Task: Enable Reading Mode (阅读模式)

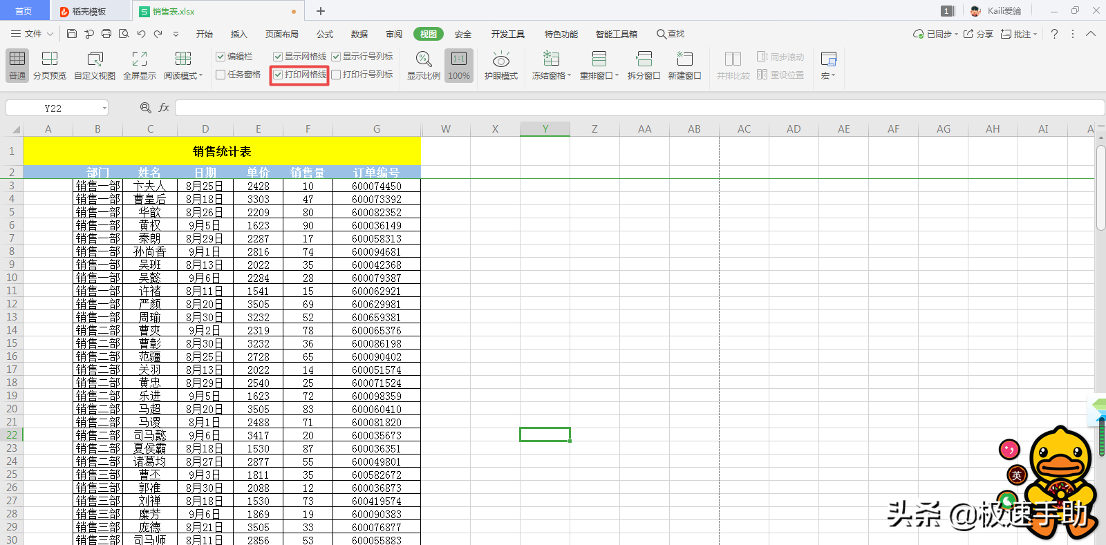Action: click(x=183, y=66)
